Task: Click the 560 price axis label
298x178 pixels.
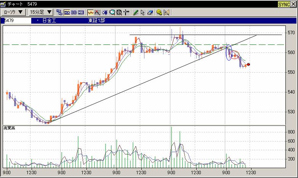Action: point(291,52)
